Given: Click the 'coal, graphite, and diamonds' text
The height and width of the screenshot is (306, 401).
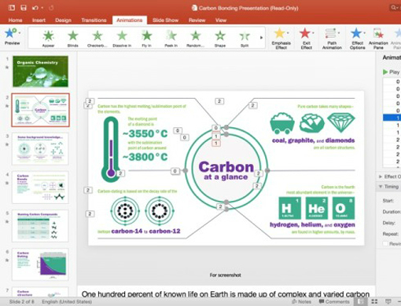Looking at the screenshot, I should coord(313,140).
